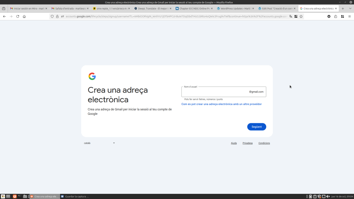Expand the català language dropdown
The image size is (354, 199).
(x=100, y=143)
